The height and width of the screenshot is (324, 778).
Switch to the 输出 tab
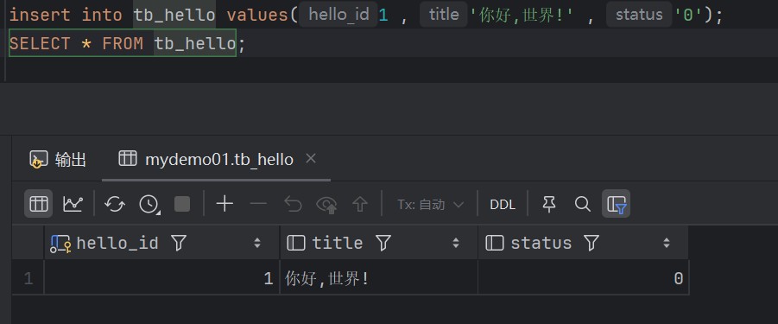(x=58, y=160)
